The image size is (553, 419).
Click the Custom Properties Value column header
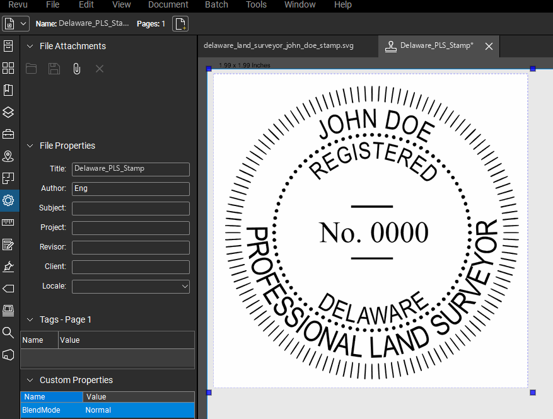tap(139, 397)
